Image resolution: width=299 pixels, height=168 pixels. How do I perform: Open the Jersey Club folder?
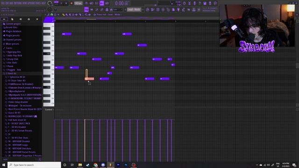click(x=12, y=59)
